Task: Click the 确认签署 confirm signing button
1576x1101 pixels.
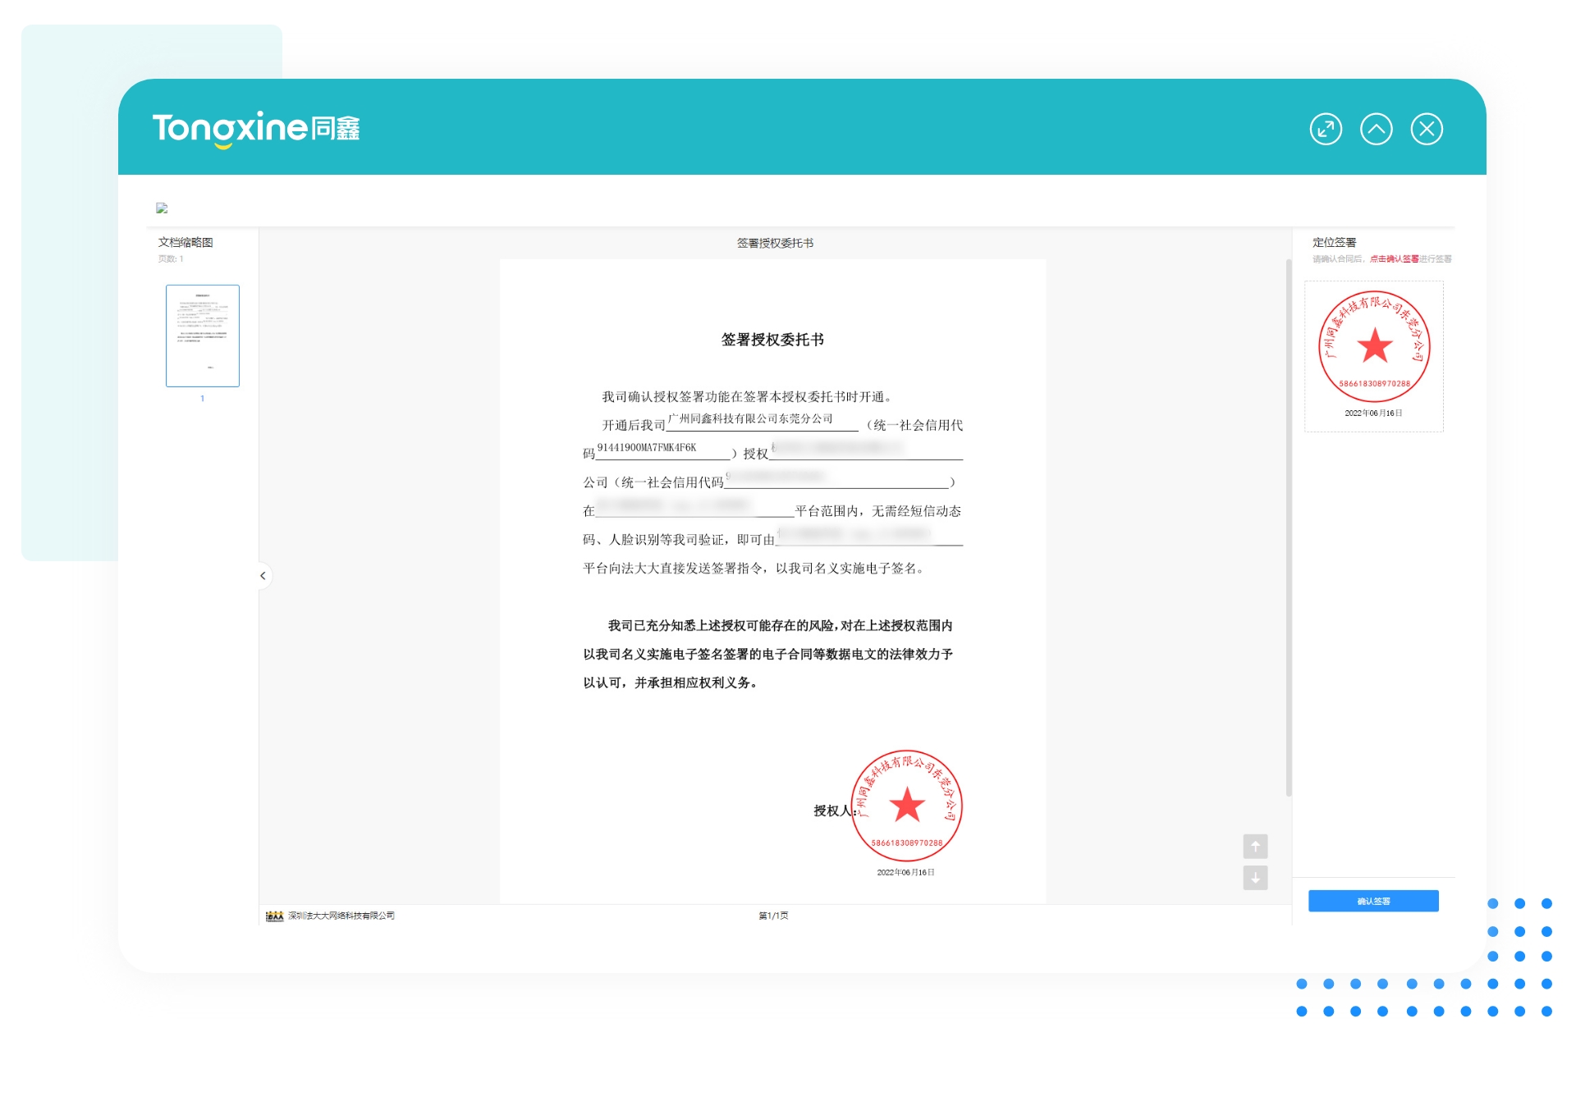Action: pos(1373,900)
